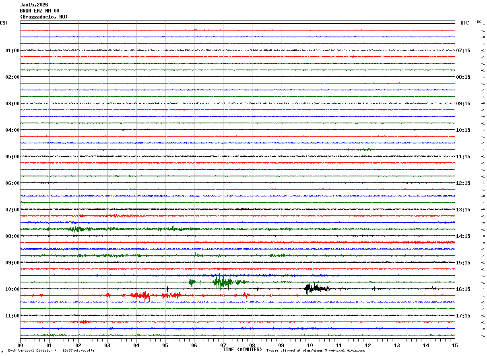The image size is (487, 356).
Task: Click the 15:15 UTC row label
Action: click(463, 263)
